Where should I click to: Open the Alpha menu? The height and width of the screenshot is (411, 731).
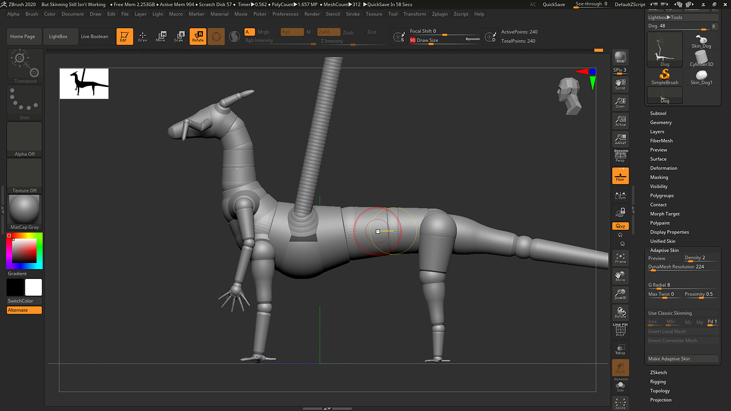pos(13,14)
